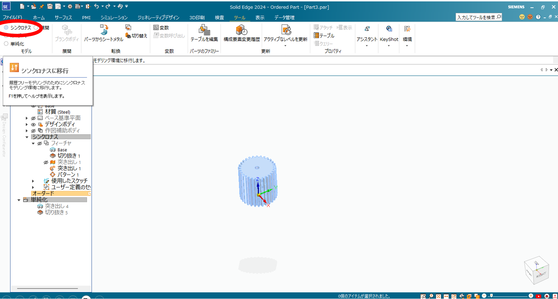Open the ホーム ribbon tab
Screen dimensions: 558x299
pos(39,17)
